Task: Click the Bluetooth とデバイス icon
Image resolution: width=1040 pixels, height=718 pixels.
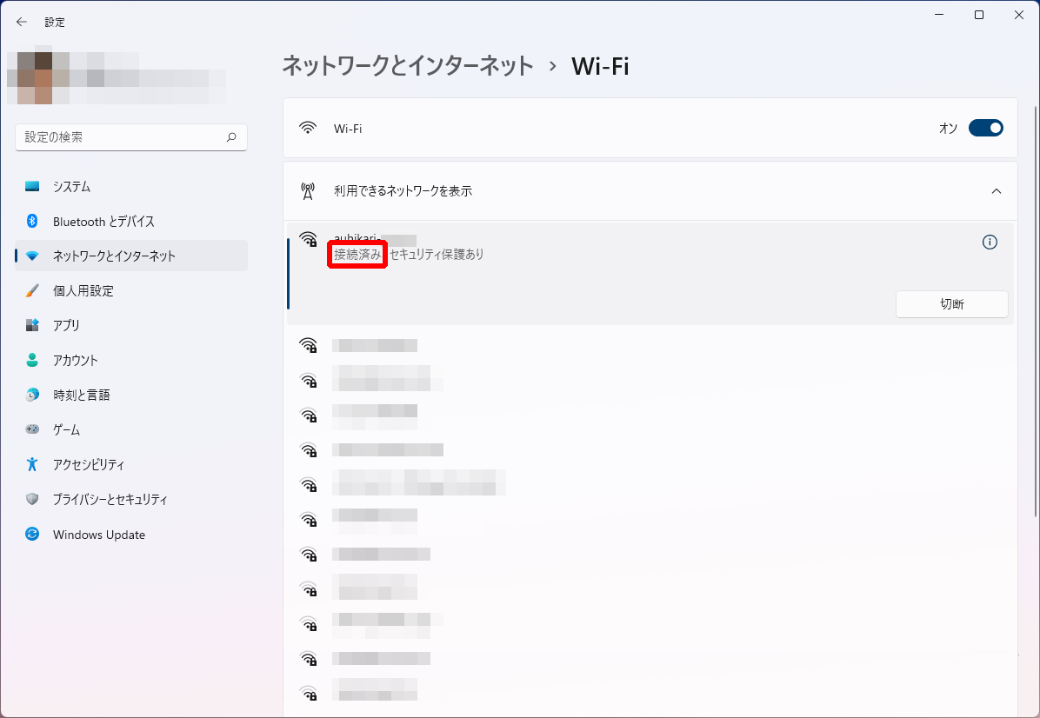Action: tap(32, 222)
